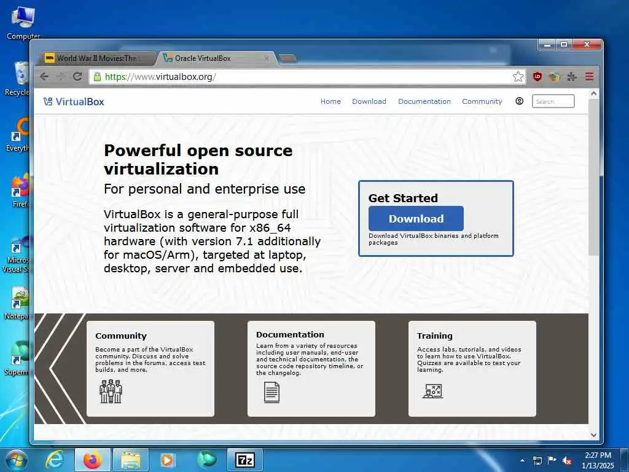The width and height of the screenshot is (629, 472).
Task: Open Firefox from the taskbar
Action: tap(93, 460)
